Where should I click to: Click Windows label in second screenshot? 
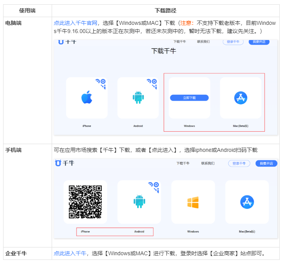(x=193, y=232)
